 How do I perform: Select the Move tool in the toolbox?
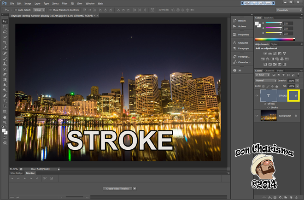pyautogui.click(x=5, y=22)
